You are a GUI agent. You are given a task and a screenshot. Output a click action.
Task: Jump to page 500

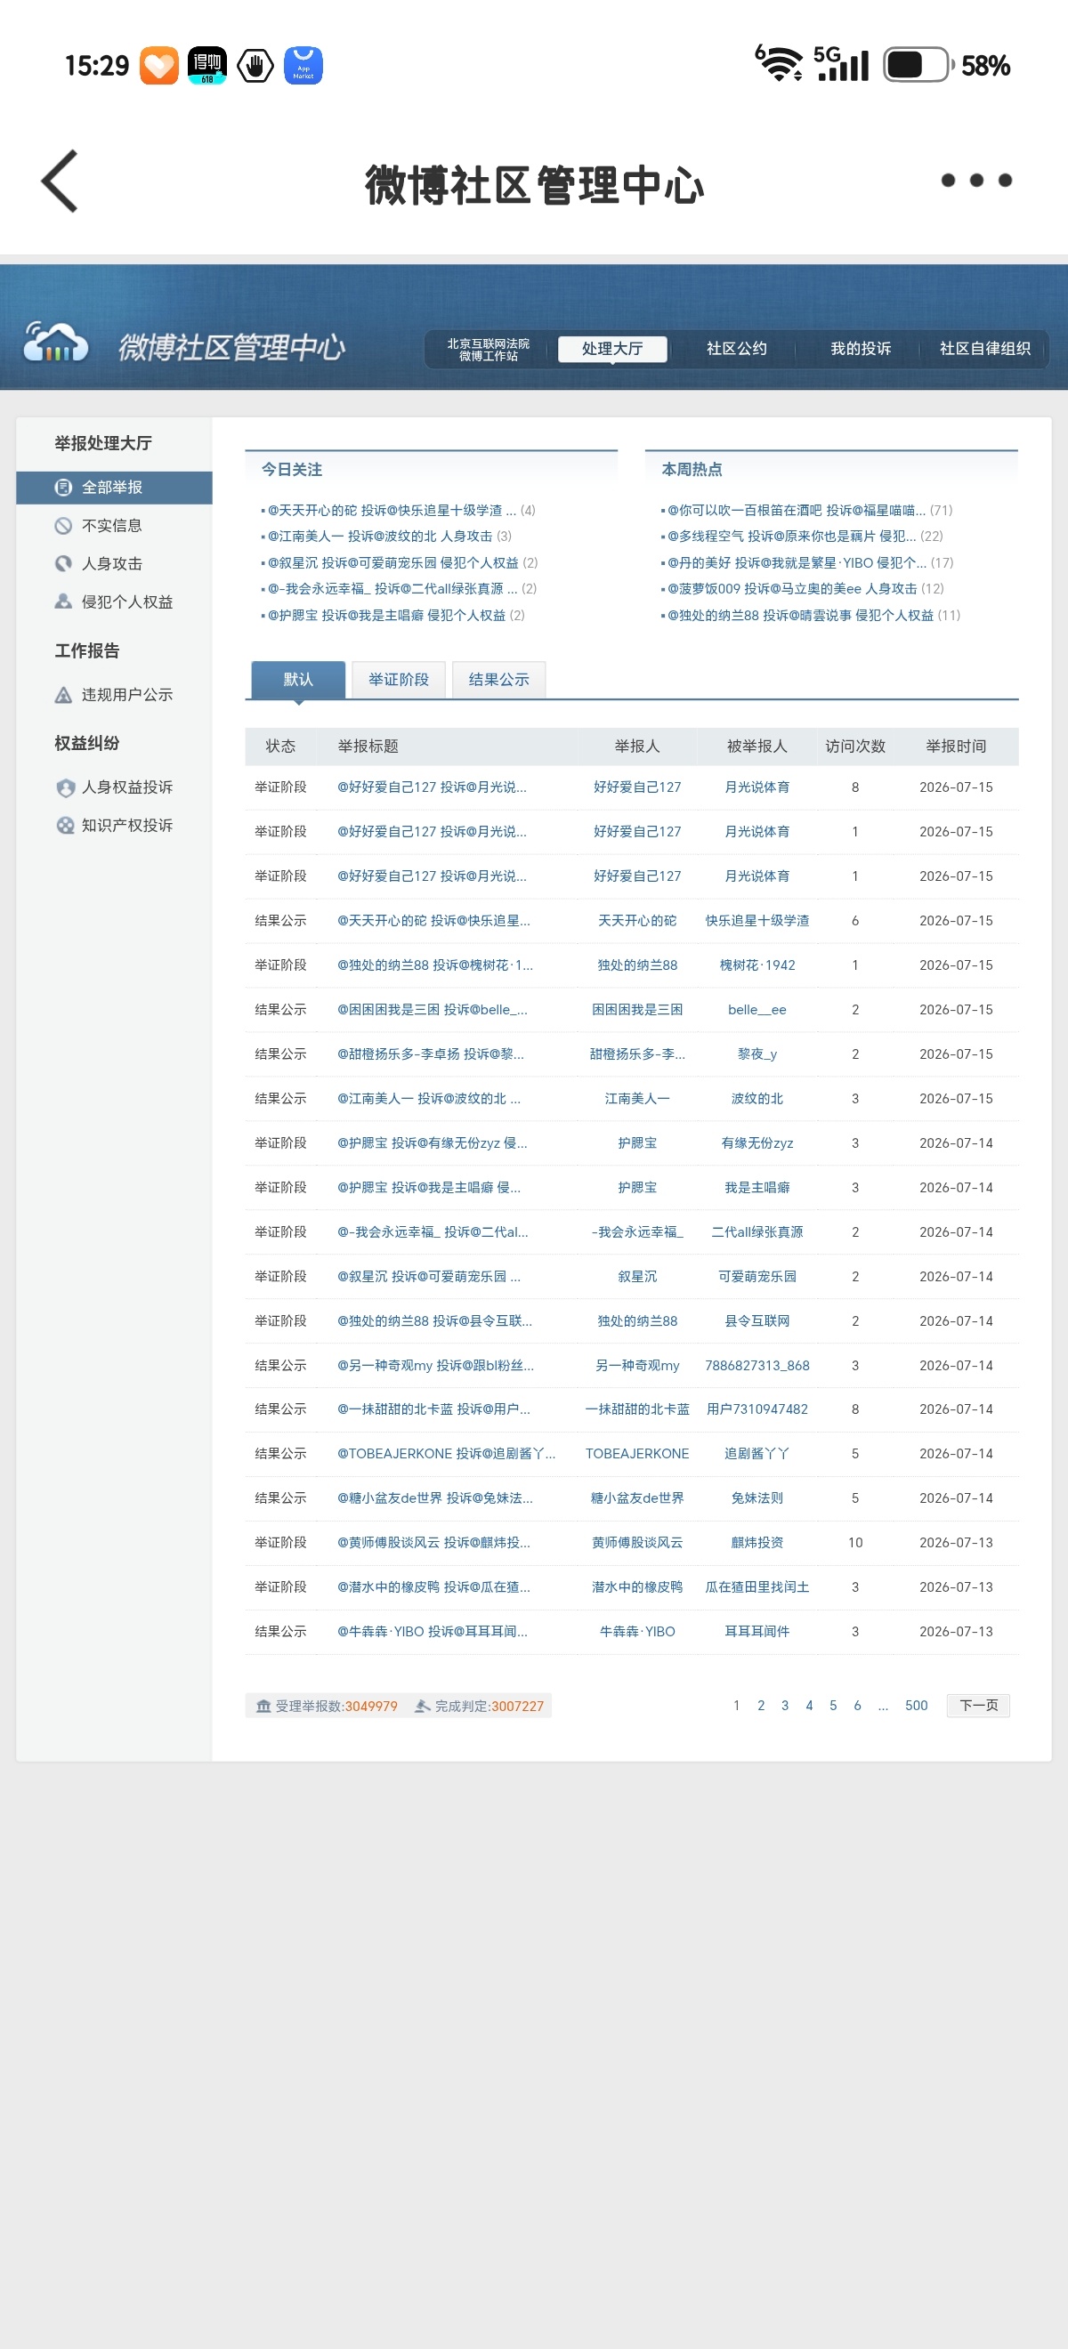pyautogui.click(x=916, y=1705)
